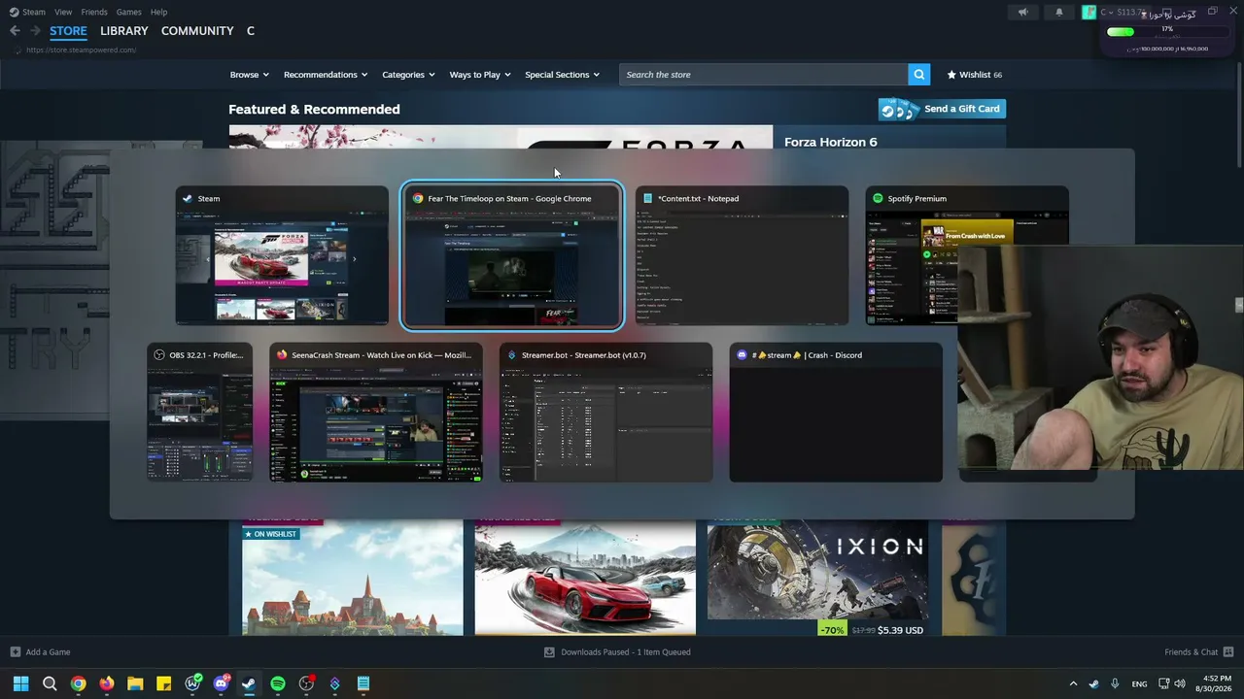Open Spotify from the taskbar
The image size is (1244, 699).
coord(278,683)
